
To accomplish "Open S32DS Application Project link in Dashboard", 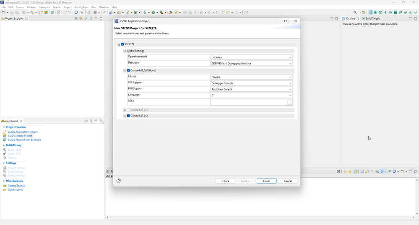I will click(23, 132).
